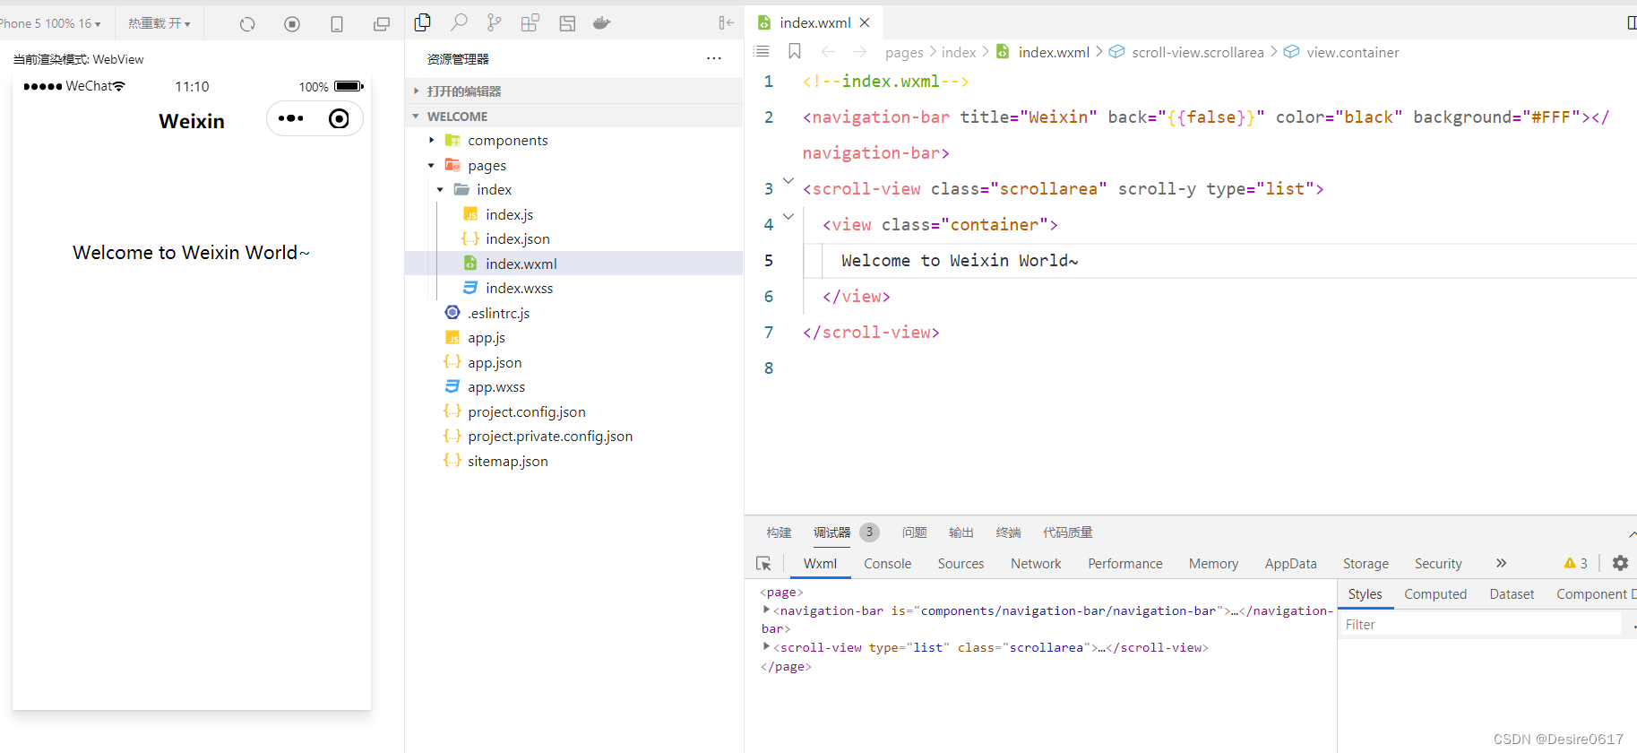Collapse the sidebar with the arrow-bar icon
The image size is (1637, 753).
pyautogui.click(x=727, y=22)
